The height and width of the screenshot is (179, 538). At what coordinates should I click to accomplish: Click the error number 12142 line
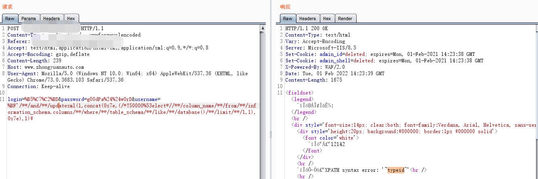tap(326, 144)
